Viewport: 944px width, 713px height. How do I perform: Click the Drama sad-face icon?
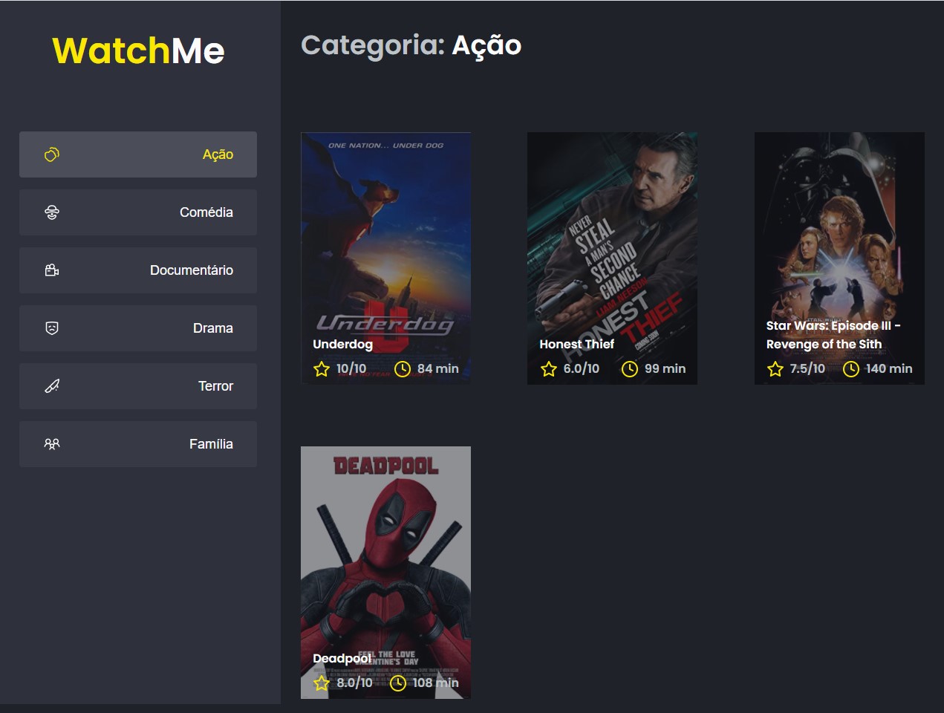tap(52, 328)
